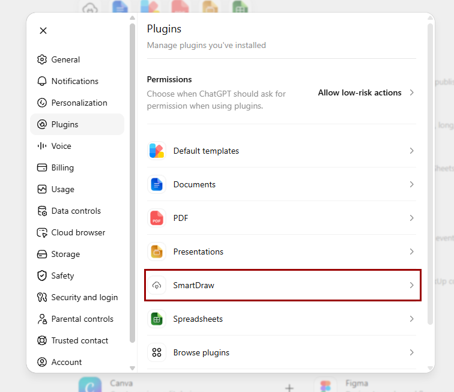
Task: Open the Safety shield icon
Action: pyautogui.click(x=42, y=276)
